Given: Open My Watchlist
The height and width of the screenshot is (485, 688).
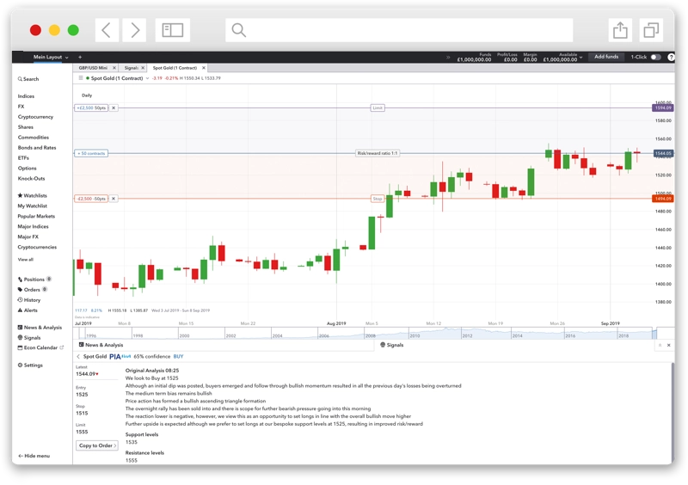Looking at the screenshot, I should tap(32, 206).
